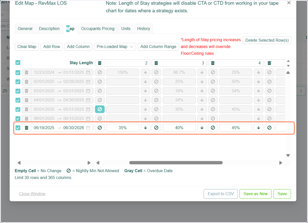This screenshot has height=223, width=308.
Task: Click the Save button
Action: 282,194
